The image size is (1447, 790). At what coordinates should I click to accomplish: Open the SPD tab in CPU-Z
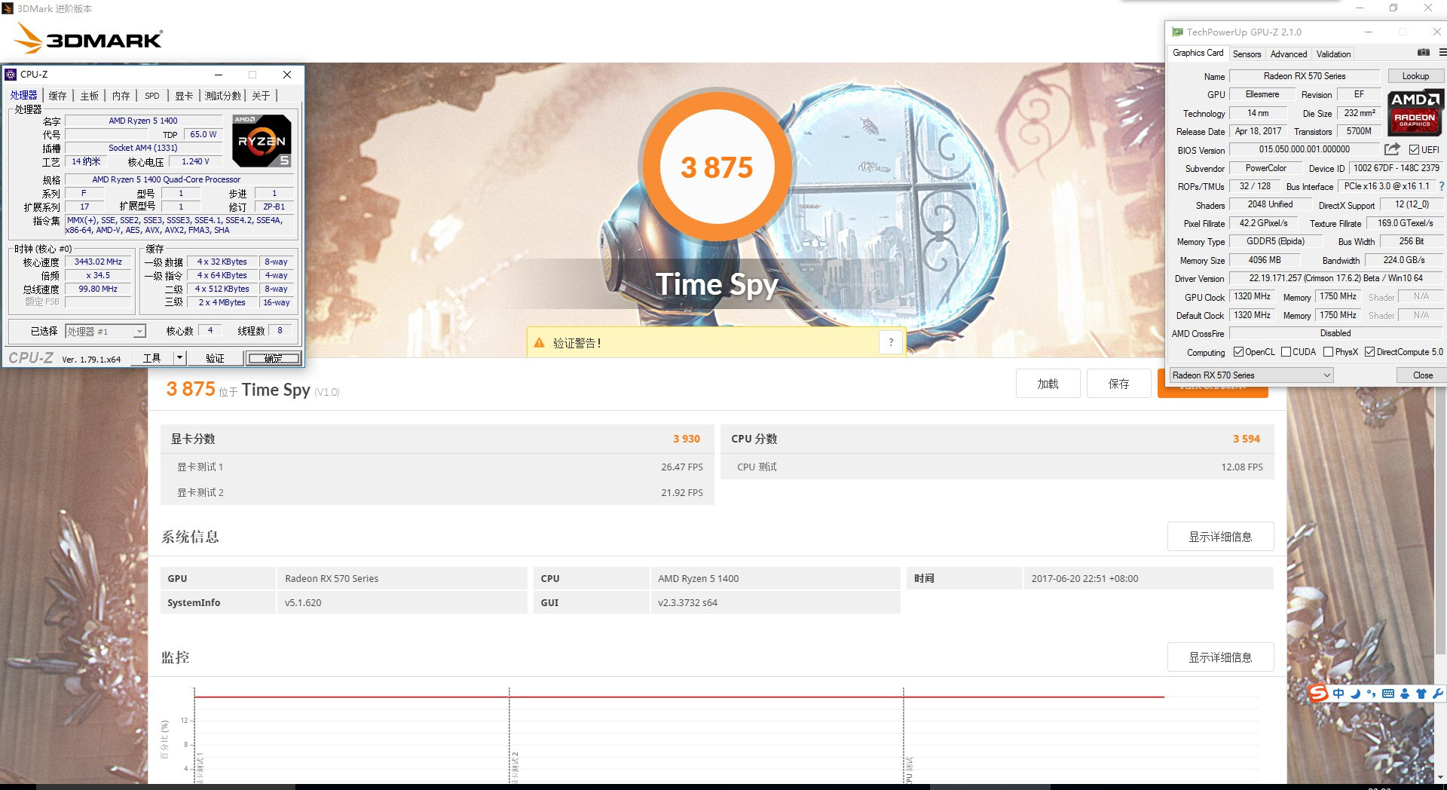point(151,96)
